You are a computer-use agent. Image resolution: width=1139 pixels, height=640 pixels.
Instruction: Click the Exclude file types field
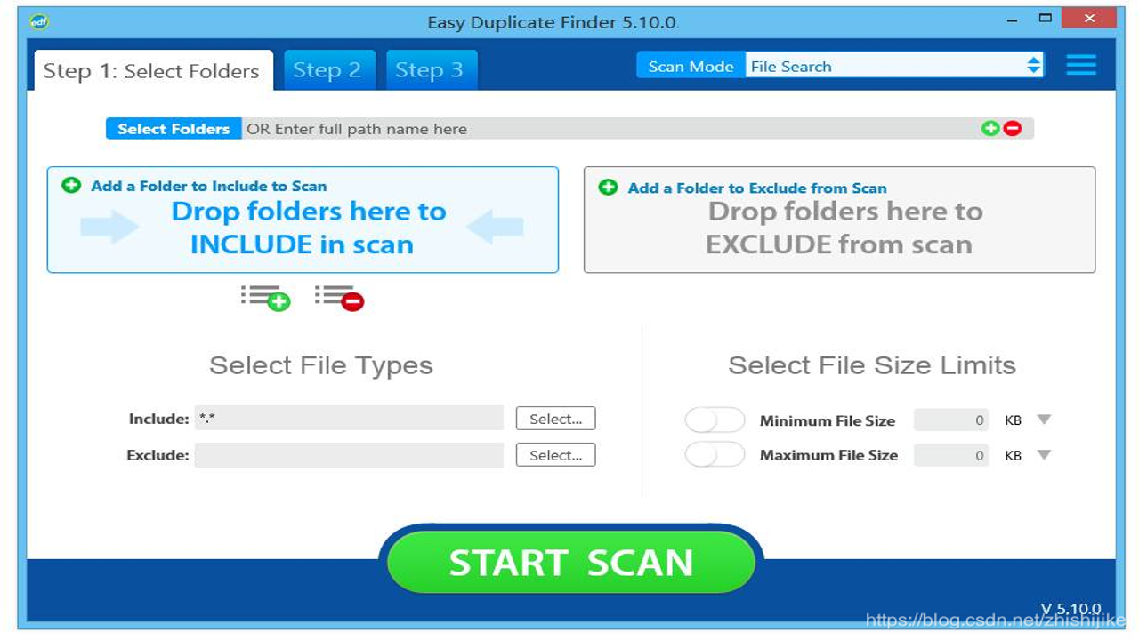click(x=349, y=455)
